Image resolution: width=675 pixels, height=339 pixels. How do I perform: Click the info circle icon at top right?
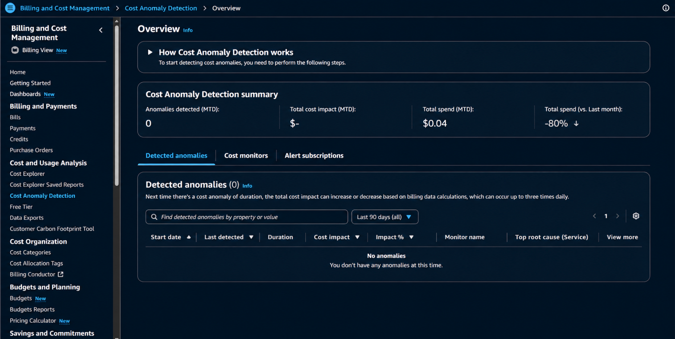click(x=666, y=8)
